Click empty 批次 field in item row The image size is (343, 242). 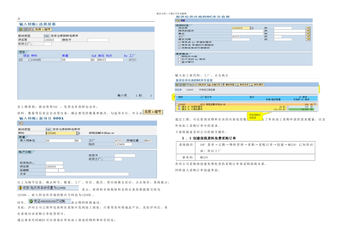[x=114, y=60]
